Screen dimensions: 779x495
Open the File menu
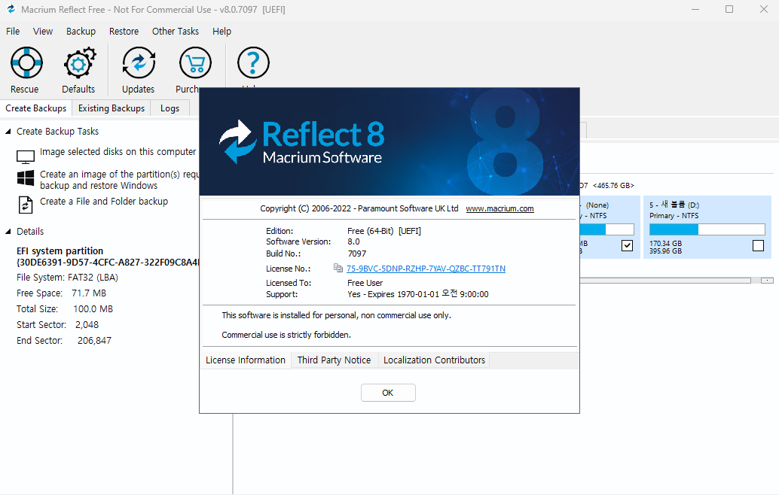pos(13,32)
